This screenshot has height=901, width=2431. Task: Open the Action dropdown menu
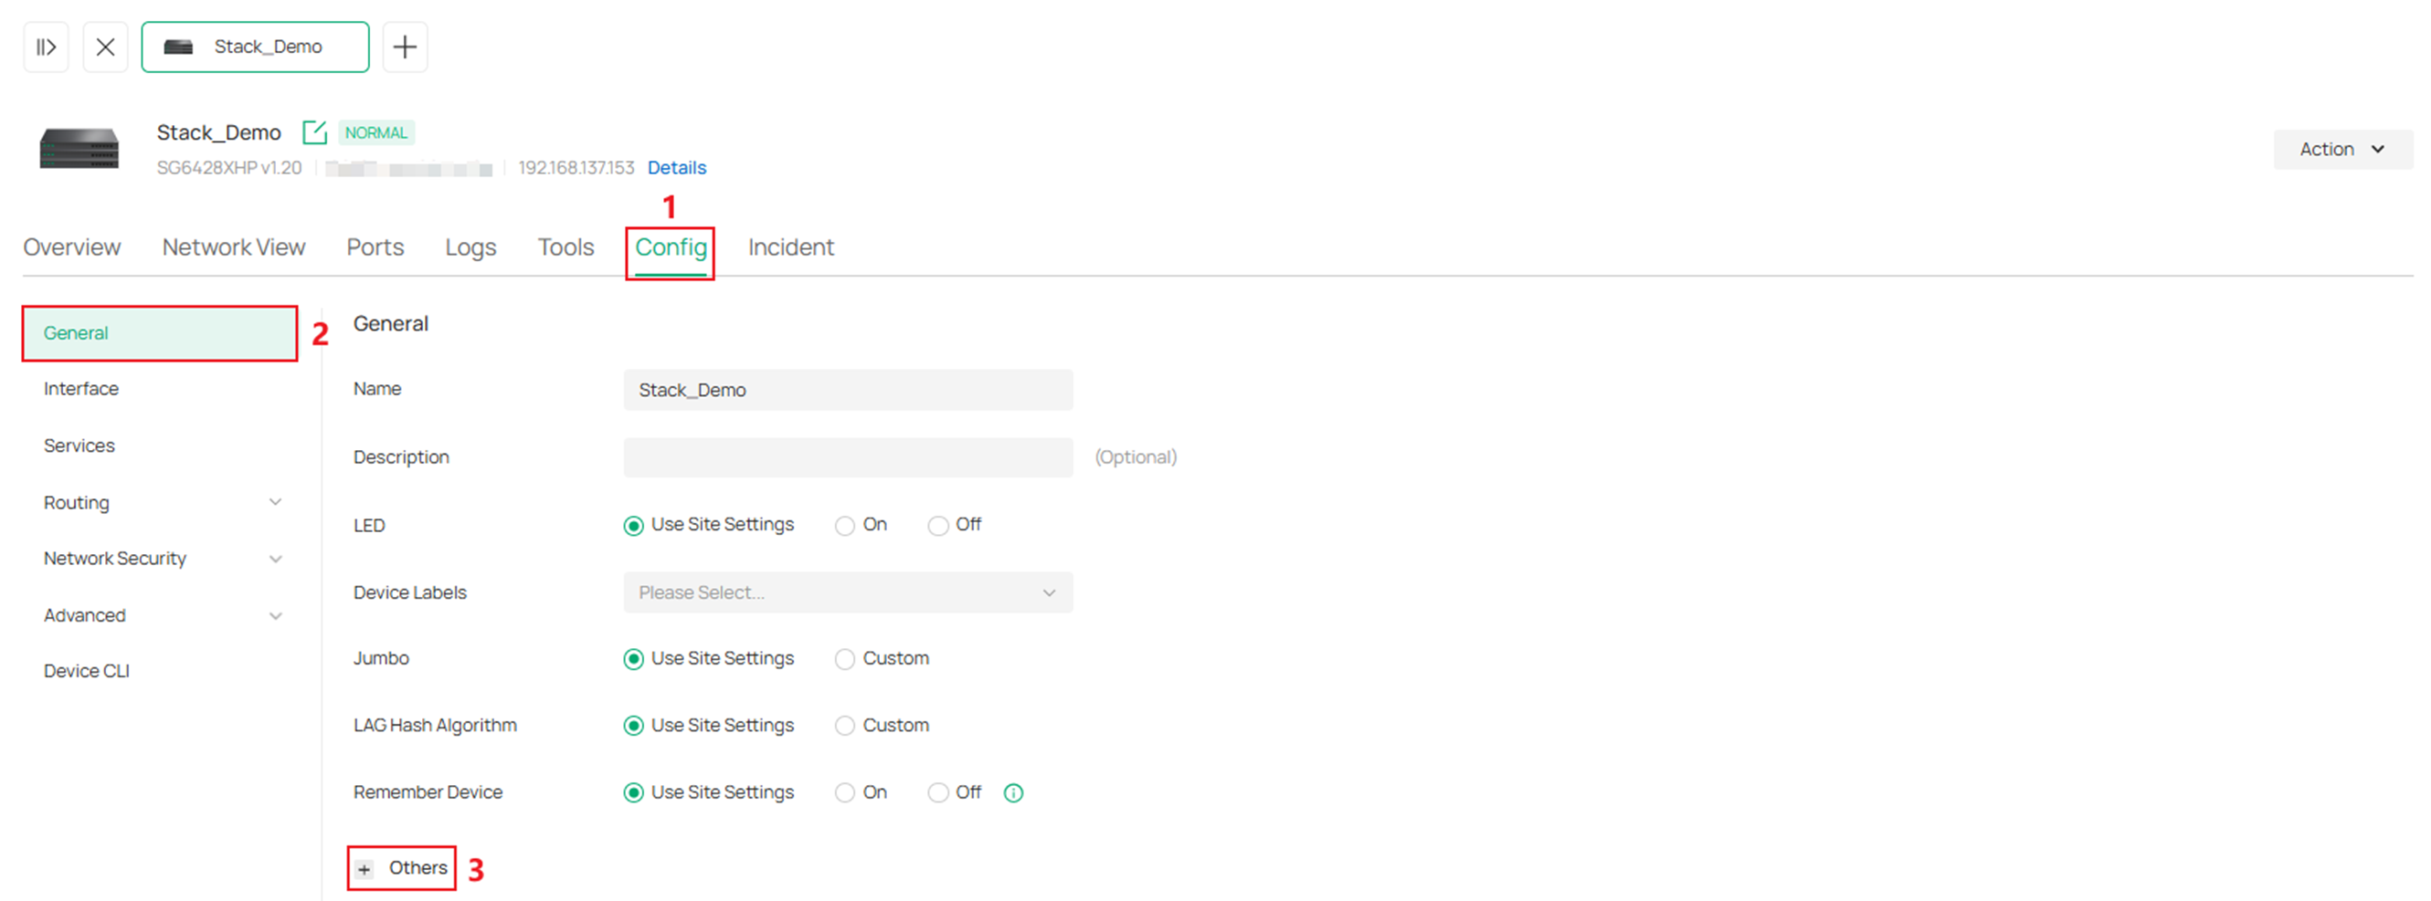[2342, 148]
